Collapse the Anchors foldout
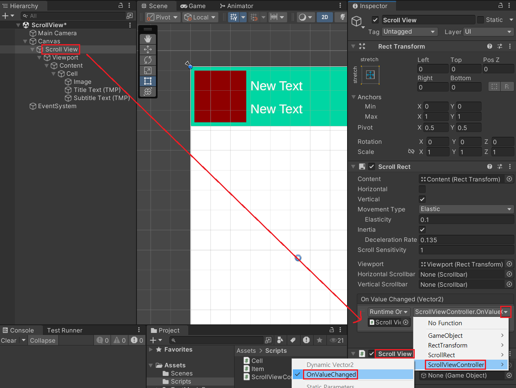This screenshot has width=516, height=388. 354,97
